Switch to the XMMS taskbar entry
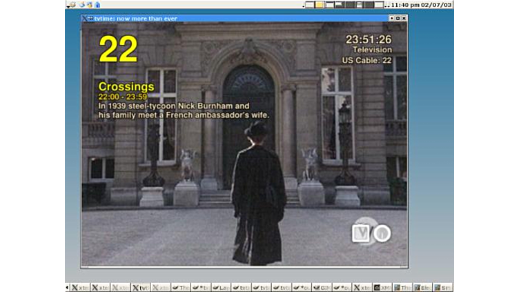The image size is (519, 292). click(x=382, y=287)
